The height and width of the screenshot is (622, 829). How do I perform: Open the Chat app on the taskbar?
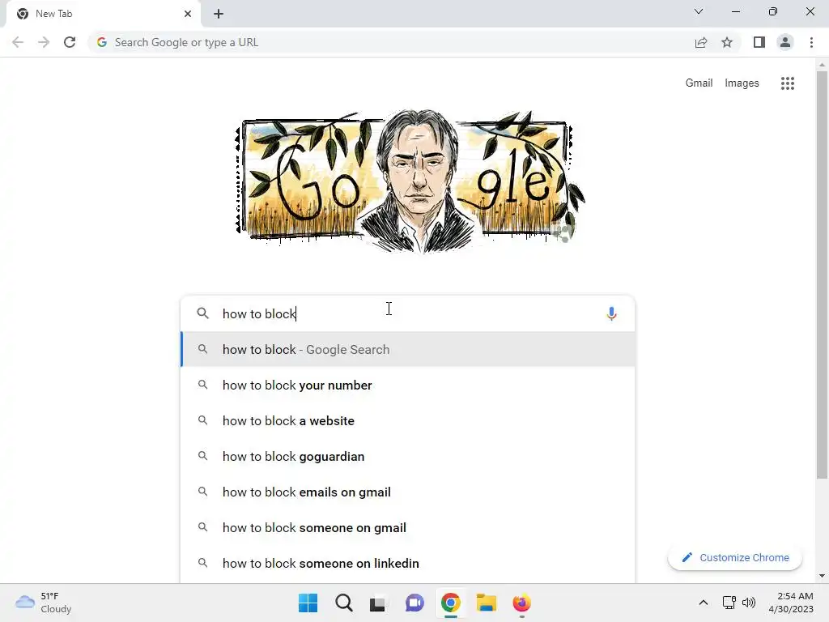pyautogui.click(x=414, y=603)
